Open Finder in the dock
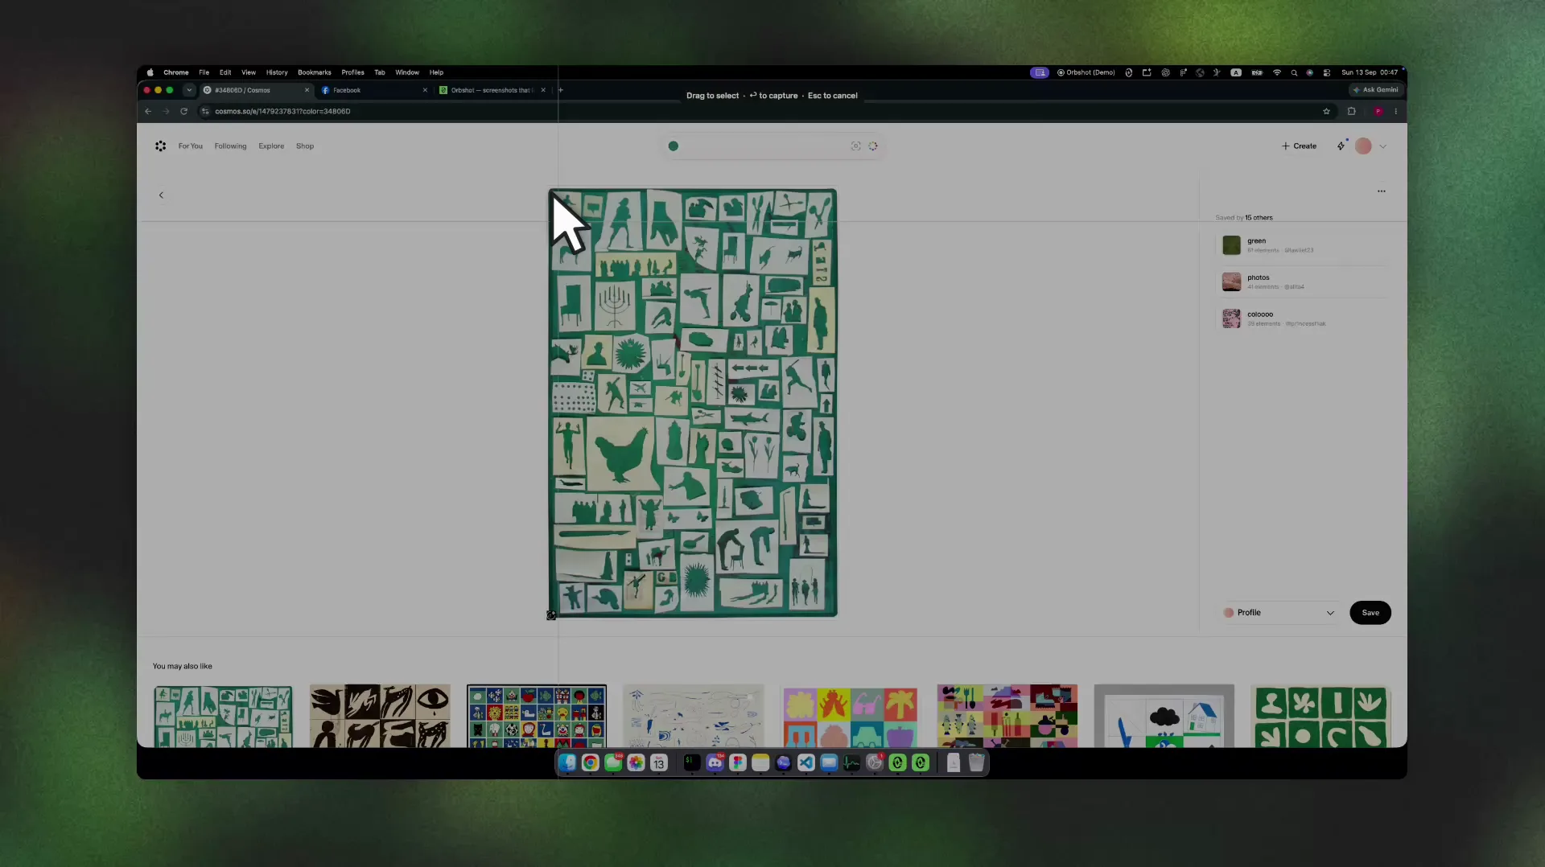This screenshot has width=1545, height=867. pos(567,763)
